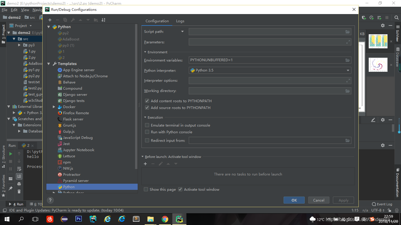Click the help question mark button
This screenshot has width=401, height=225.
(x=50, y=200)
